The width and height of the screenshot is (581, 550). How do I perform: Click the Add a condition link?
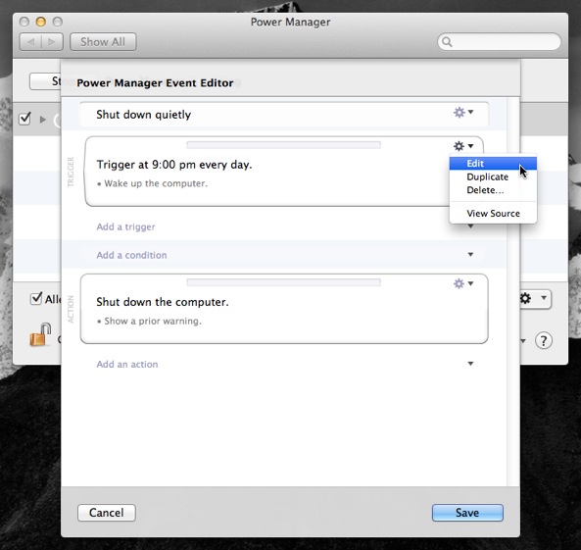coord(131,255)
